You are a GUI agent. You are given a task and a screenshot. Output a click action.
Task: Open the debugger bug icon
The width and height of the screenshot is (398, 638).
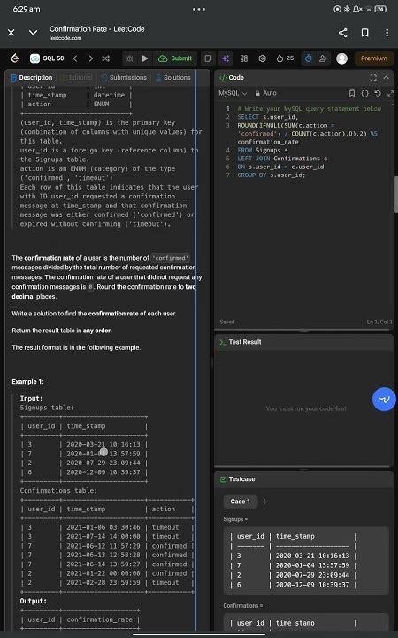pyautogui.click(x=129, y=58)
